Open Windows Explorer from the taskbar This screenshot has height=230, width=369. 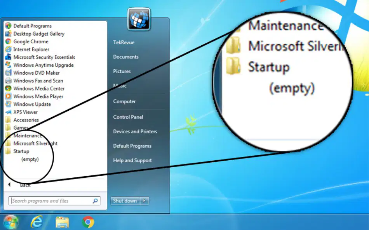pyautogui.click(x=63, y=223)
